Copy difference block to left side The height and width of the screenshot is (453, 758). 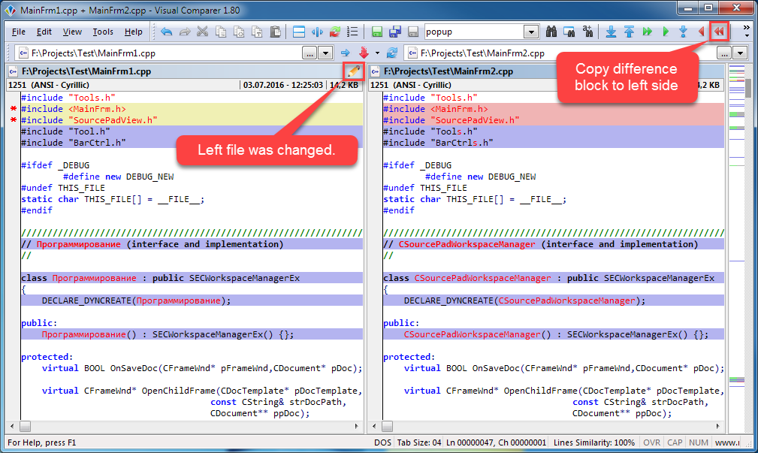719,32
